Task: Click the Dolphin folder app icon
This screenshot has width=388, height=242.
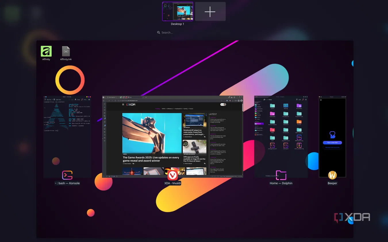Action: tap(281, 175)
